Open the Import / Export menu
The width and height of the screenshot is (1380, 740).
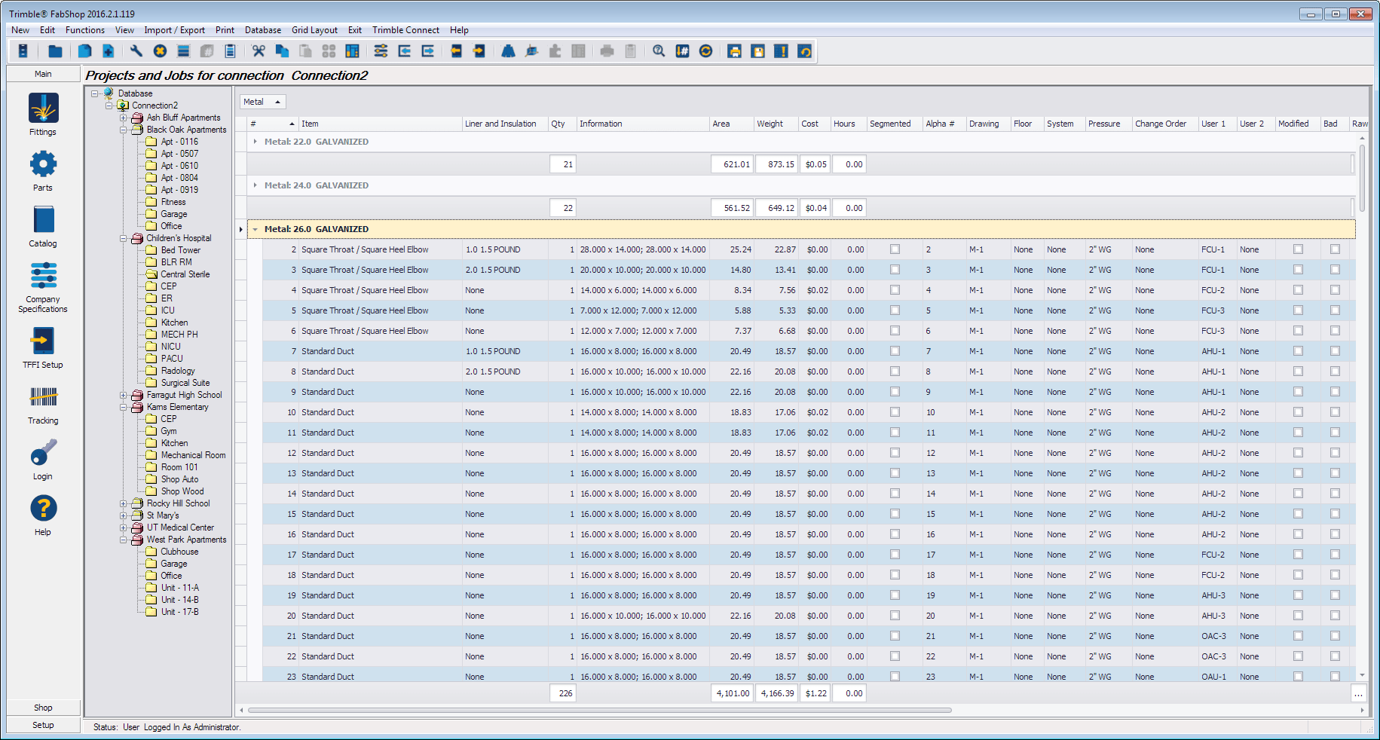click(175, 30)
